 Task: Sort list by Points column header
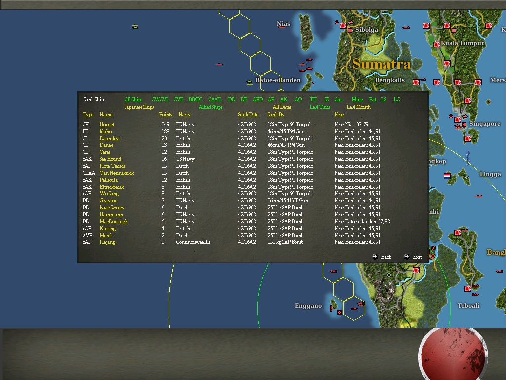tap(165, 114)
